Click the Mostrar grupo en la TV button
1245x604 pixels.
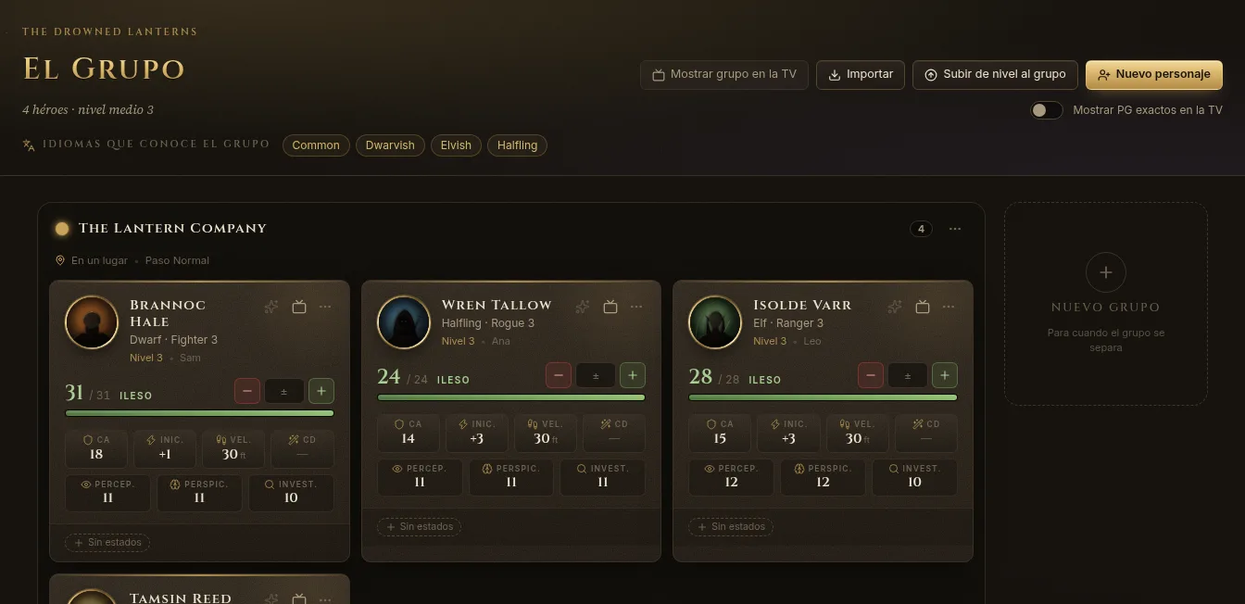(x=724, y=75)
